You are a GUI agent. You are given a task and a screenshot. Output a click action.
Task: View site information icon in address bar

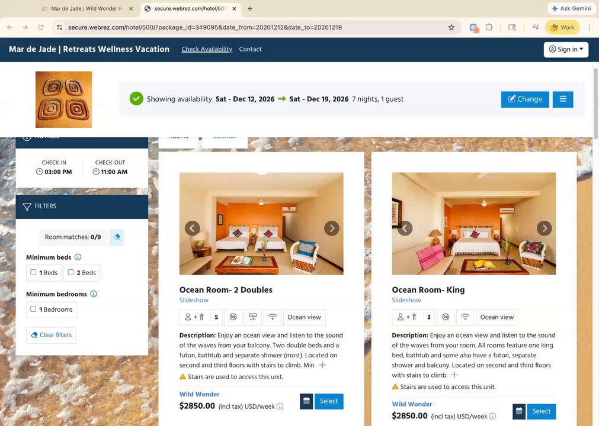point(59,27)
